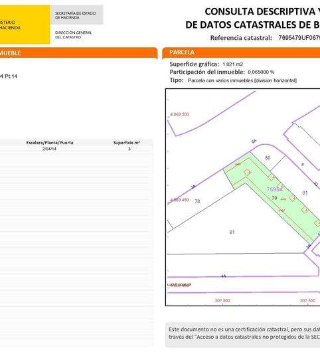The width and height of the screenshot is (320, 360).
Task: Click the coordinate label '307.550' on map
Action: pos(307,300)
